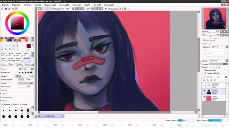The image size is (229, 128).
Task: Select the Rotate view tool
Action: click(x=10, y=49)
